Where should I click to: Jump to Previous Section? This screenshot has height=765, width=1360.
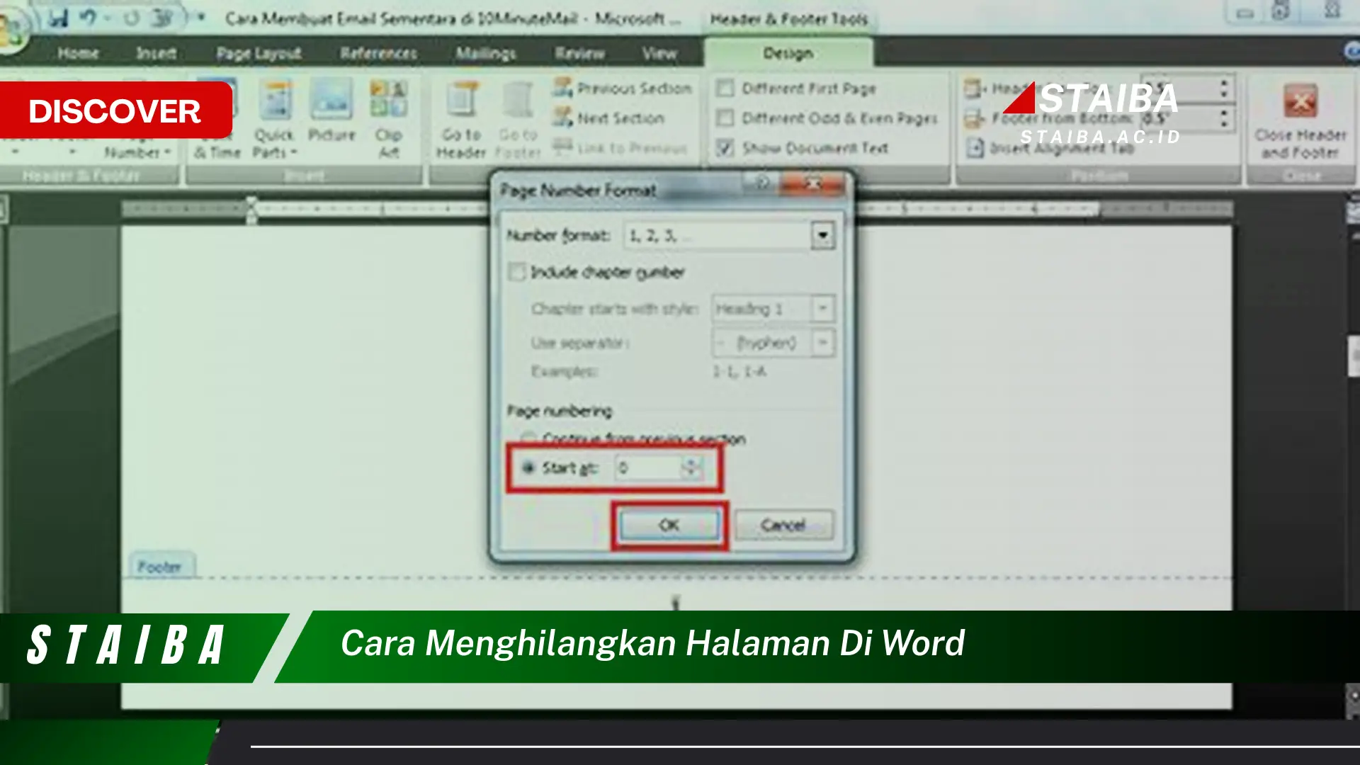coord(622,89)
